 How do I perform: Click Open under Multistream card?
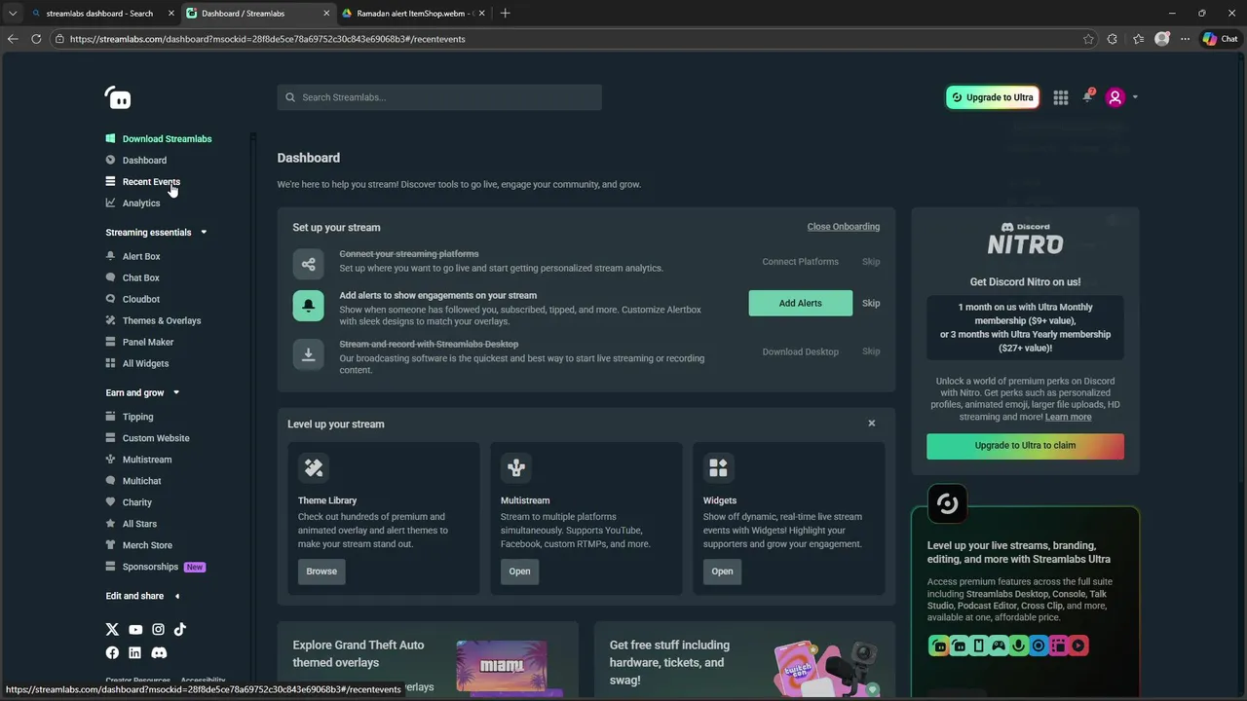pos(520,572)
